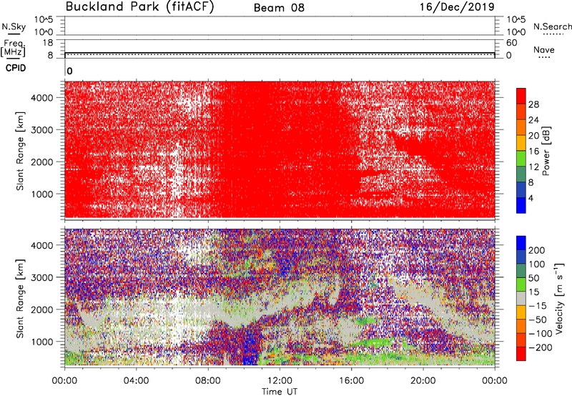
Task: Click the grey -15 to 15 velocity colorbar segment
Action: pyautogui.click(x=521, y=298)
